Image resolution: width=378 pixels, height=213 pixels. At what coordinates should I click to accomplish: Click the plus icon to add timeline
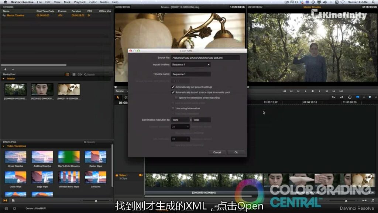point(5,69)
